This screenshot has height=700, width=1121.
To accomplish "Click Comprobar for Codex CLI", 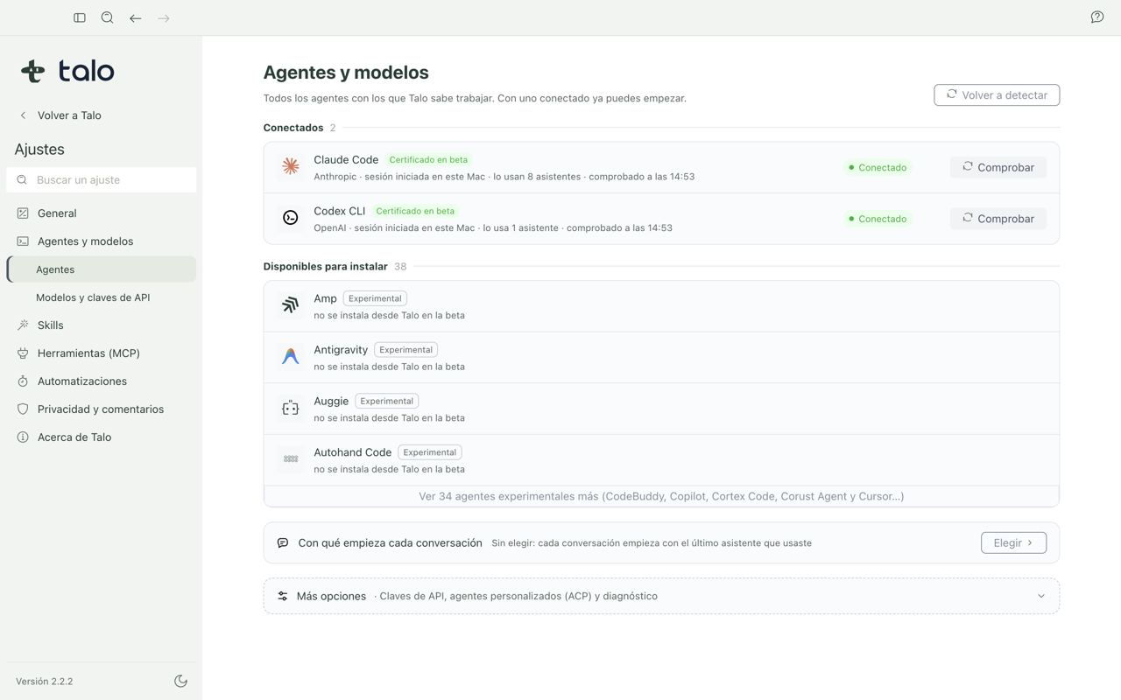I will coord(998,219).
